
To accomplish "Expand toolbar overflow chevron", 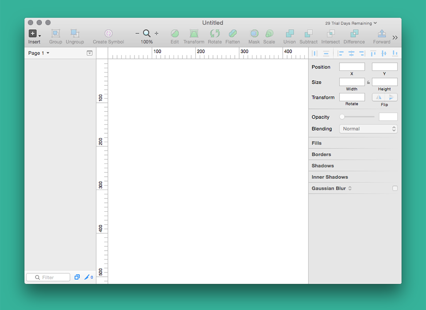I will coord(395,38).
